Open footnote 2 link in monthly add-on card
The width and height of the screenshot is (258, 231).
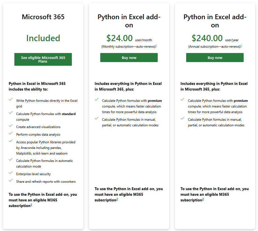click(x=117, y=199)
